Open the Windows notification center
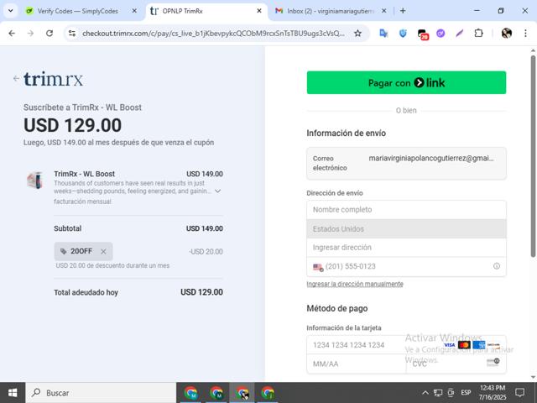 (519, 393)
